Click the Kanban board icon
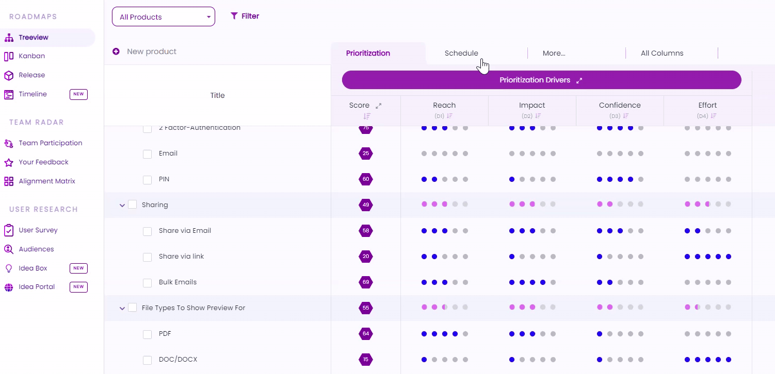Viewport: 775px width, 374px height. 9,56
